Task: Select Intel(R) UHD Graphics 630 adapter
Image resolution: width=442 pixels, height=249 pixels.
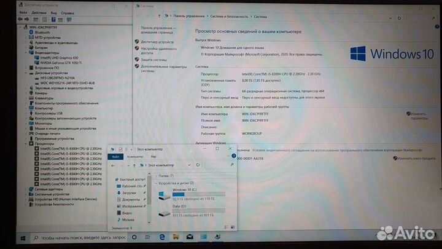Action: click(59, 58)
